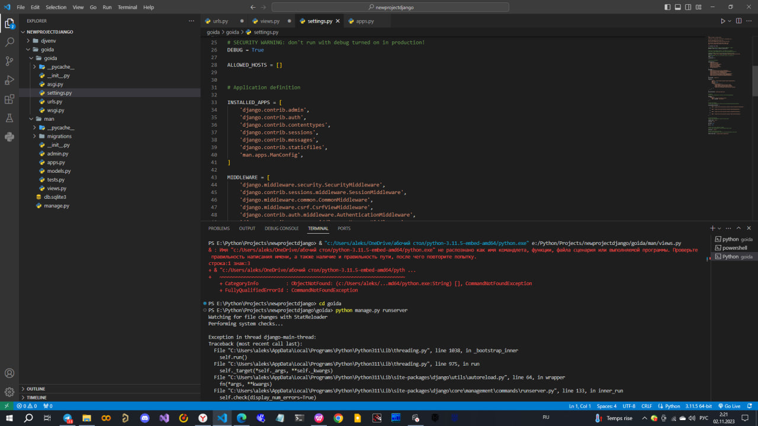Click the Split Editor Right icon
Screen dimensions: 758x426
coord(740,21)
